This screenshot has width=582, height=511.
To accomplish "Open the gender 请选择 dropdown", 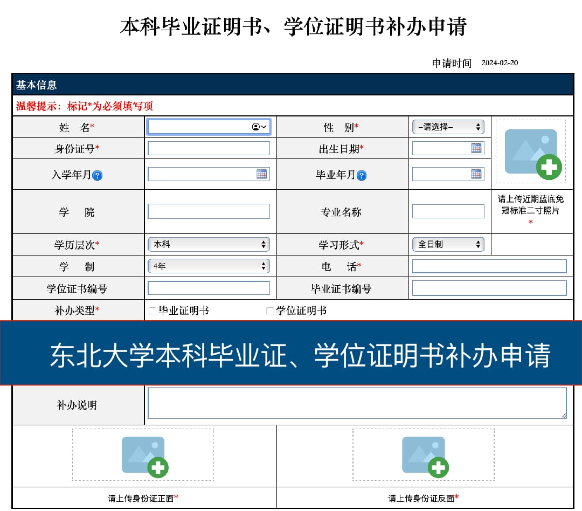I will [448, 127].
